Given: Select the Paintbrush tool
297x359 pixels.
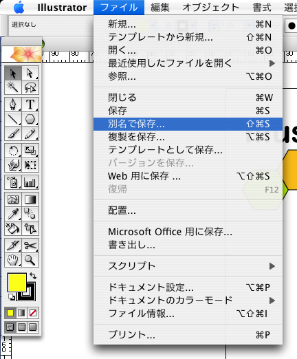Looking at the screenshot, I should coord(13,133).
